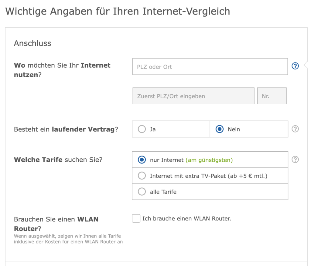Enable 'Ich brauche einen WLAN Router' checkbox
Image resolution: width=311 pixels, height=266 pixels.
(x=136, y=218)
